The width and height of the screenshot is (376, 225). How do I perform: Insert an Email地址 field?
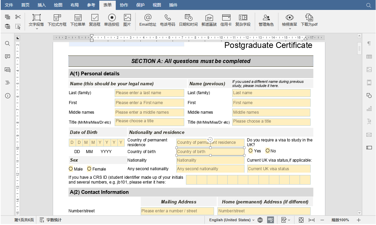click(148, 20)
